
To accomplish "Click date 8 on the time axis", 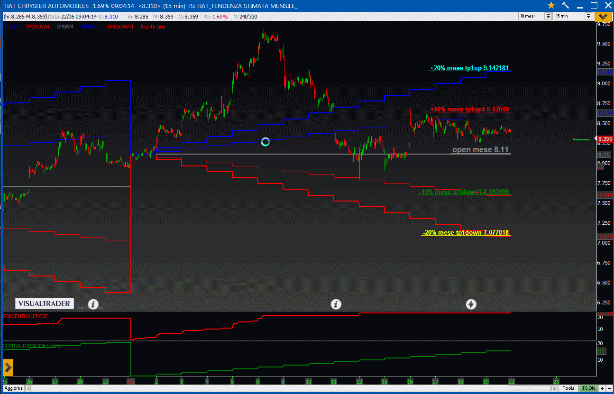I will (x=257, y=381).
